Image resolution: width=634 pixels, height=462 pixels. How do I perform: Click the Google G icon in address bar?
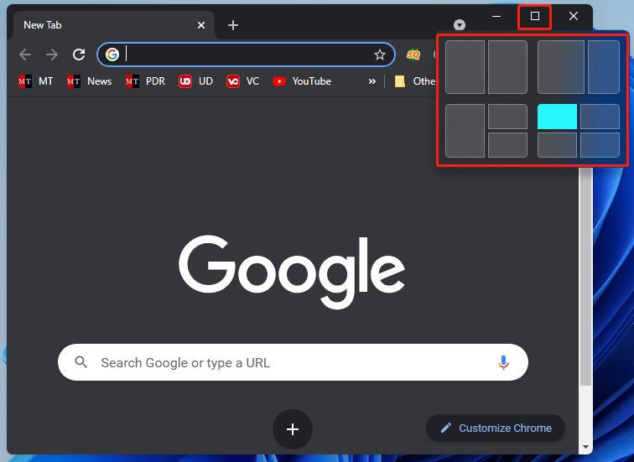(x=112, y=55)
